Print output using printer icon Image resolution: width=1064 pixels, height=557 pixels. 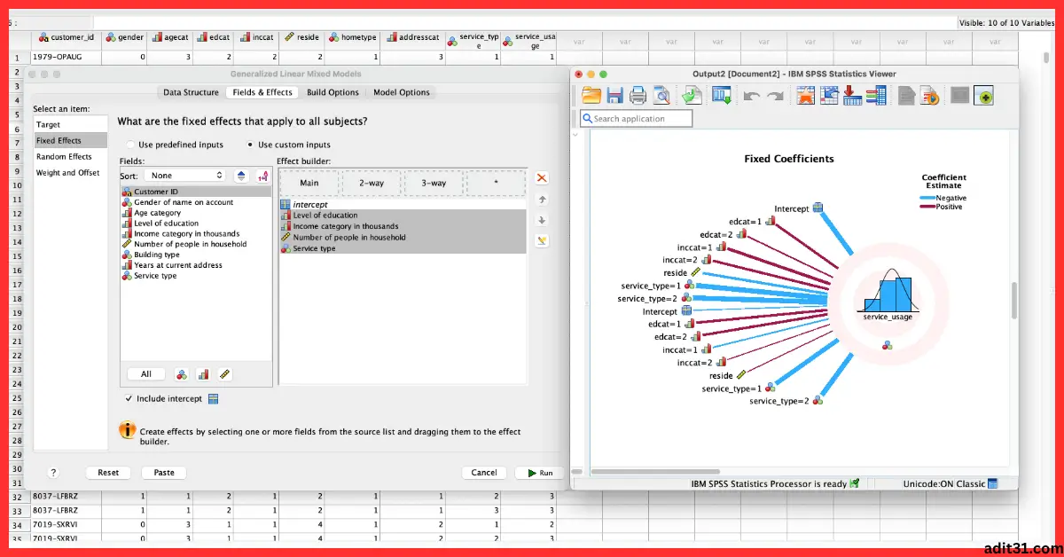(638, 95)
